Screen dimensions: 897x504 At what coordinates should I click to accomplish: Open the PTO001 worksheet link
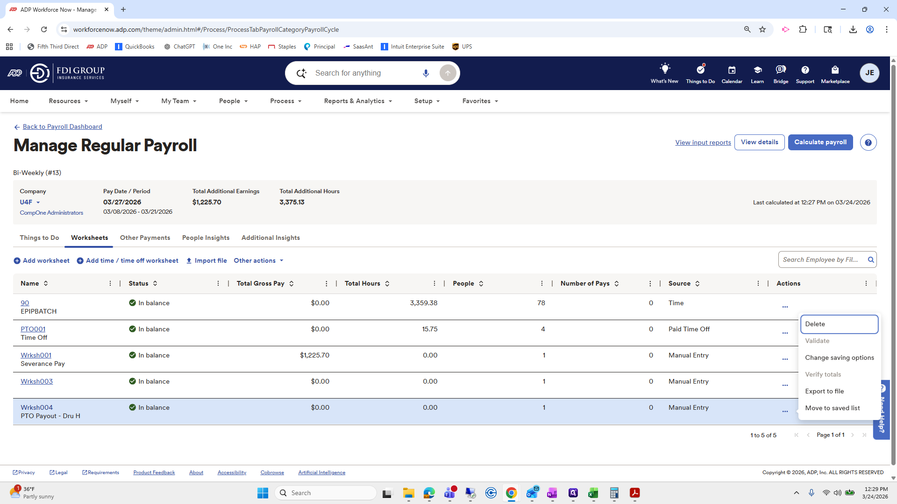(33, 329)
